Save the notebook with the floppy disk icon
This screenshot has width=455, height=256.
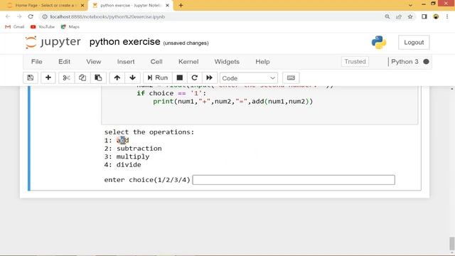(30, 78)
